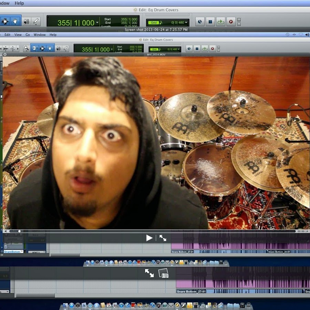Open the volume icon in the menu bar
The width and height of the screenshot is (310, 310).
click(307, 34)
